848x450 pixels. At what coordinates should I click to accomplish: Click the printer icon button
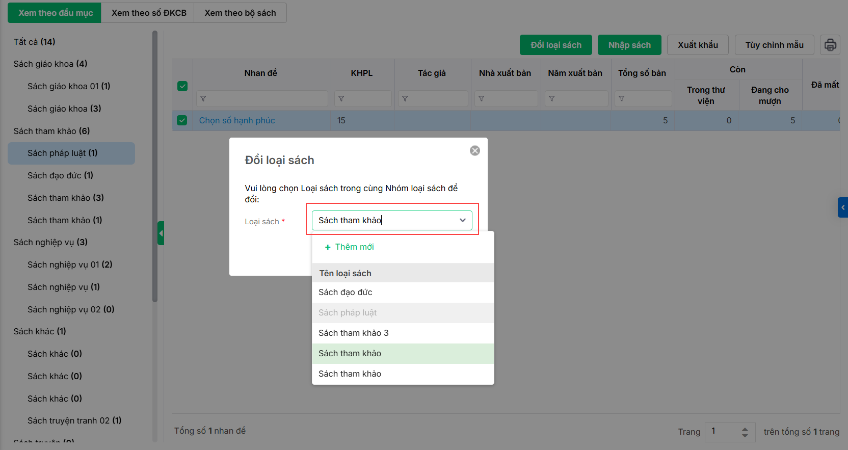(830, 45)
